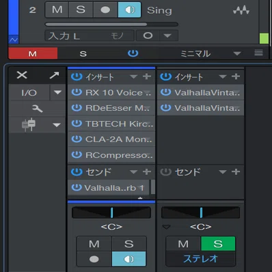
Task: Enable the right センド power toggle
Action: [166, 172]
